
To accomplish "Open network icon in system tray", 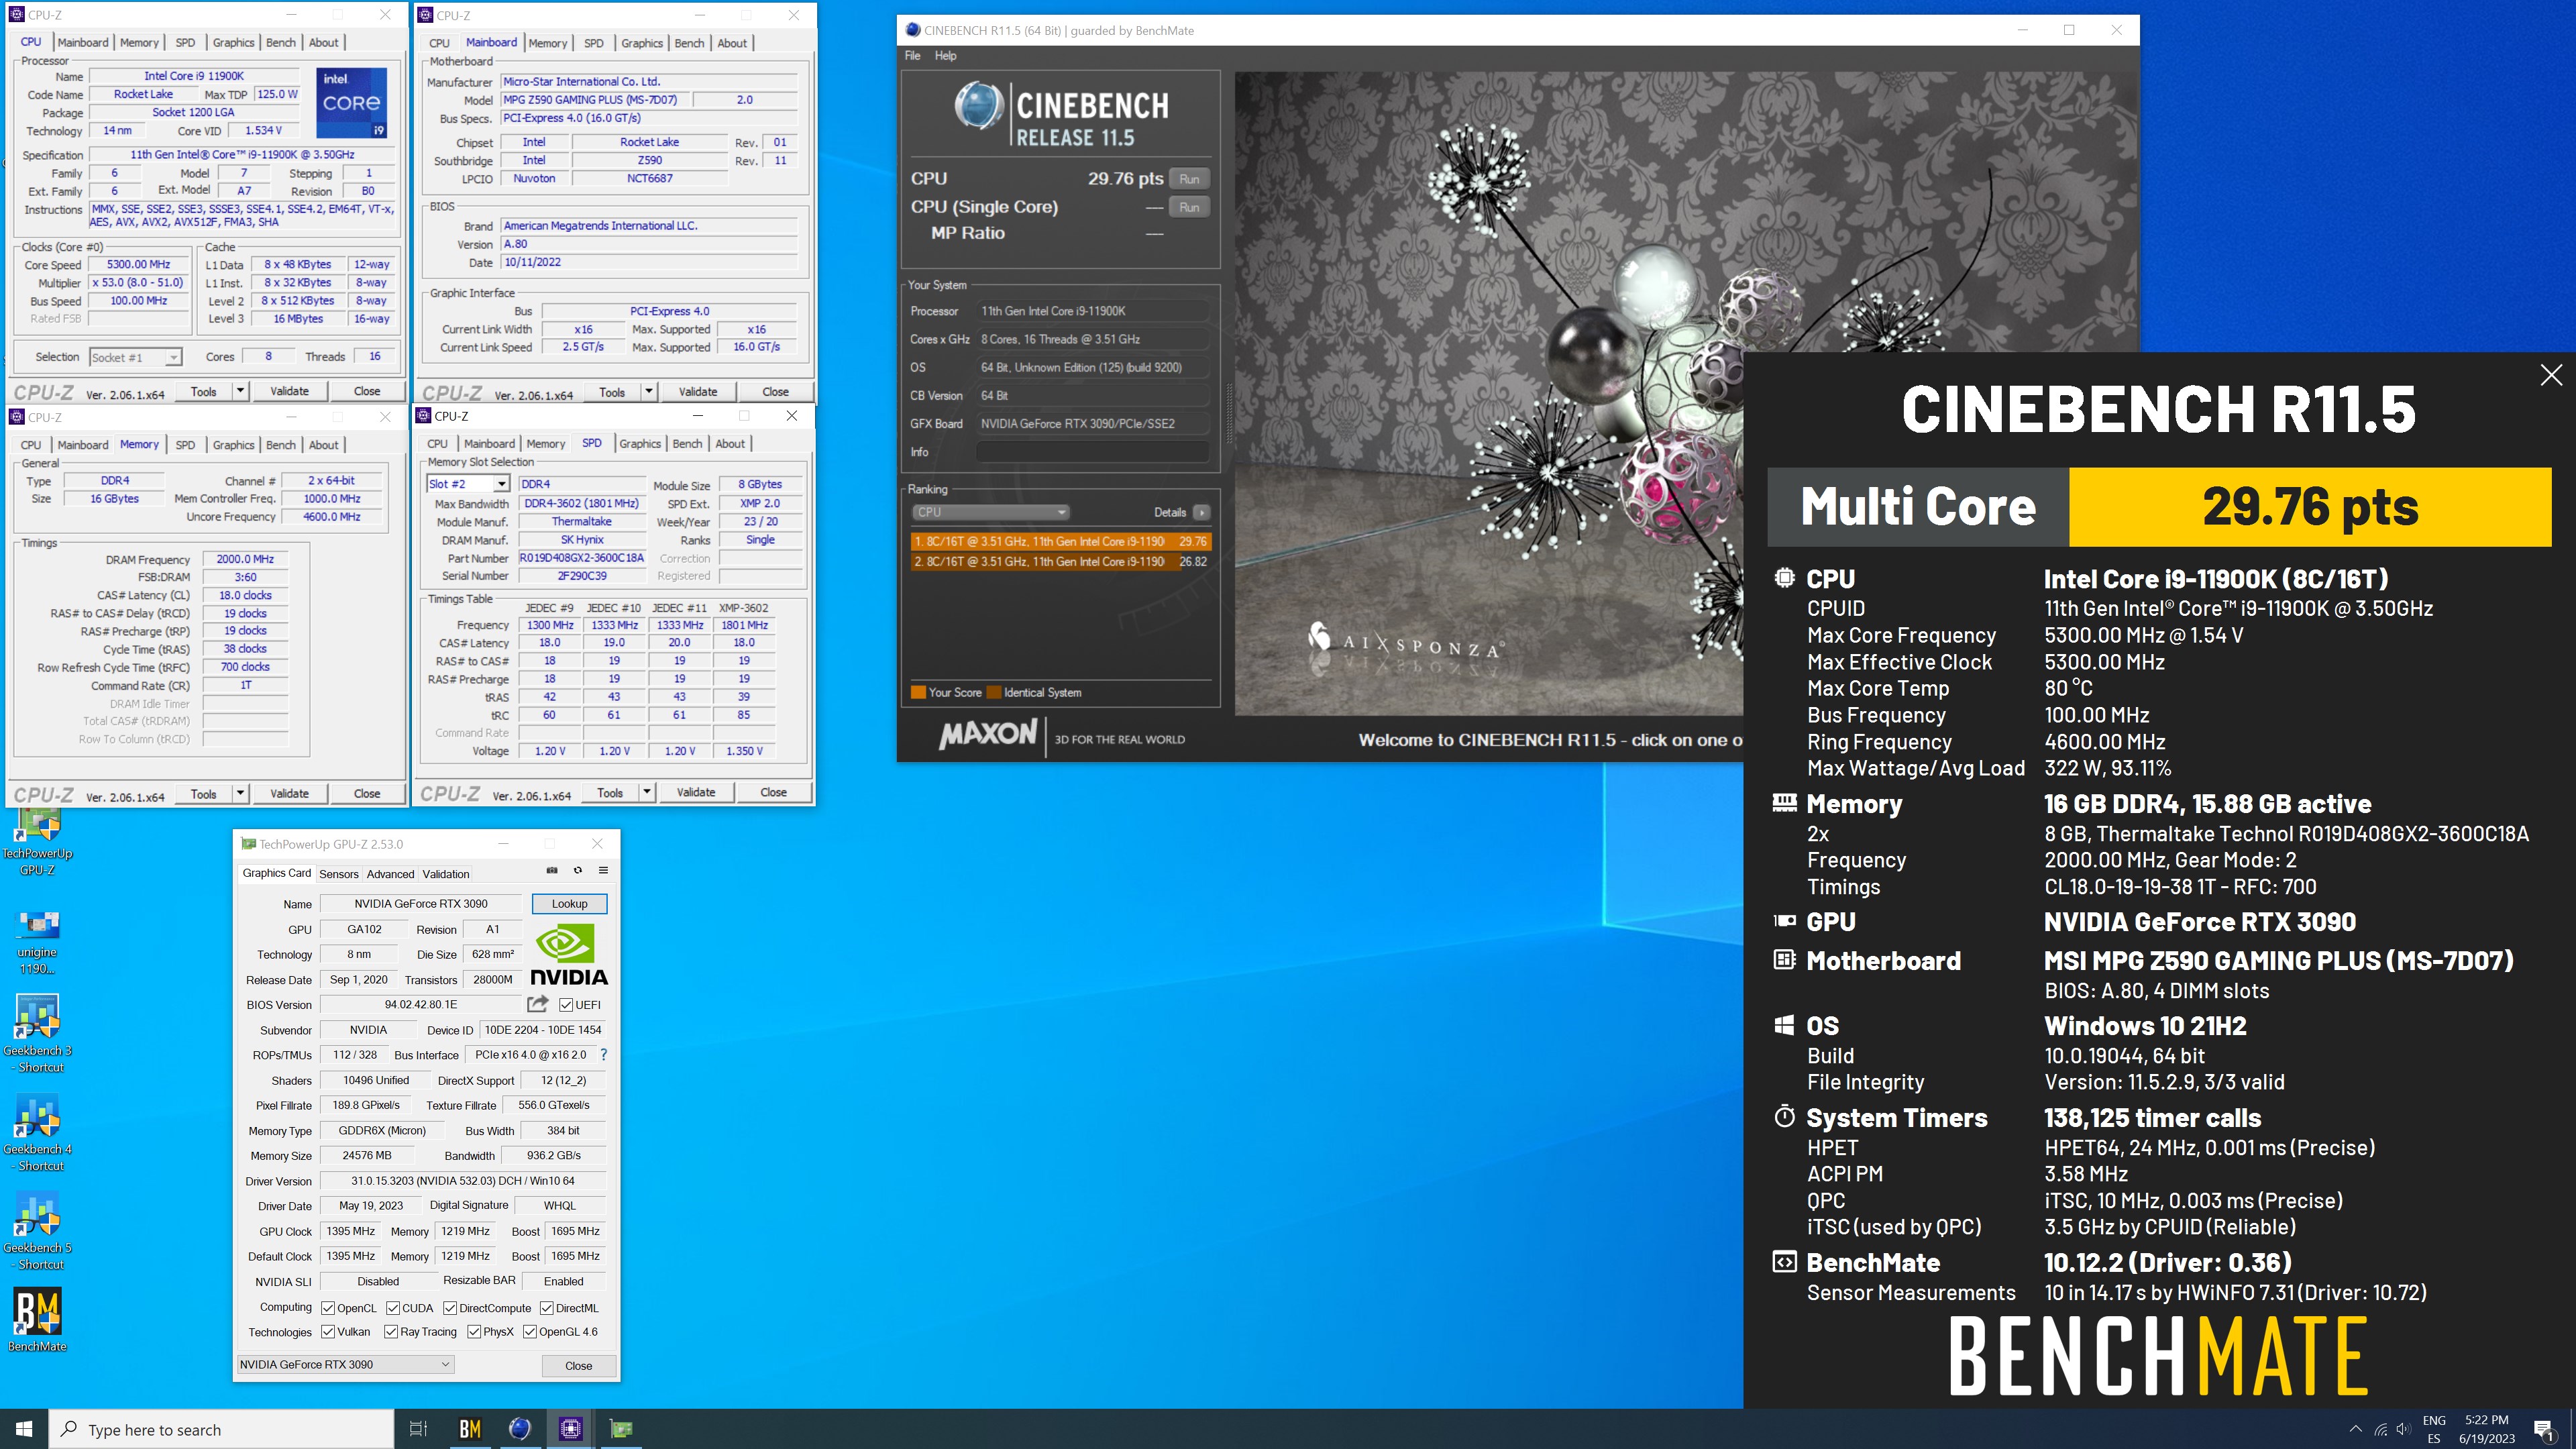I will 2381,1429.
